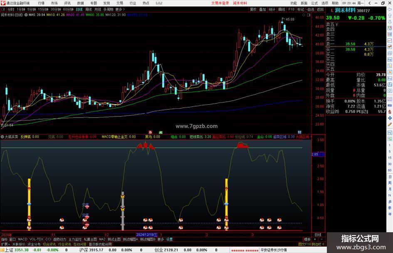Switch to the 30分钟 period

point(56,10)
